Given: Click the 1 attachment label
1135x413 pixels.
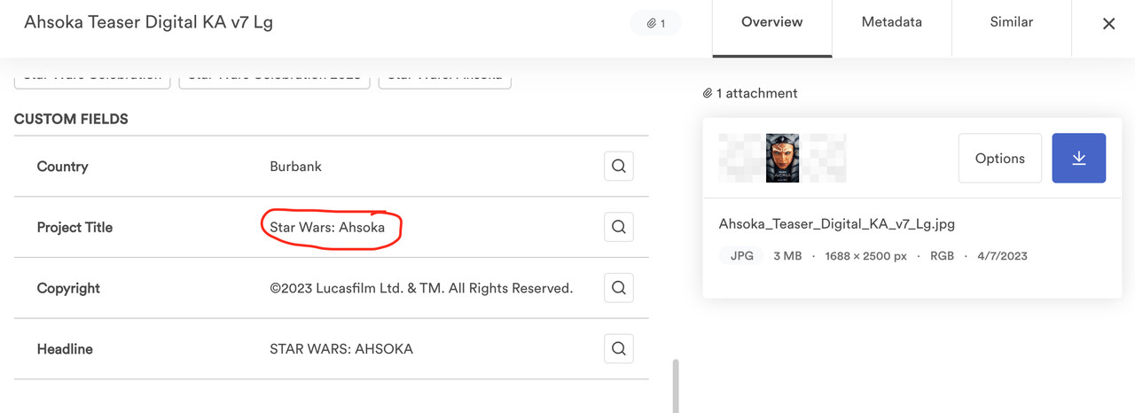Looking at the screenshot, I should click(750, 93).
